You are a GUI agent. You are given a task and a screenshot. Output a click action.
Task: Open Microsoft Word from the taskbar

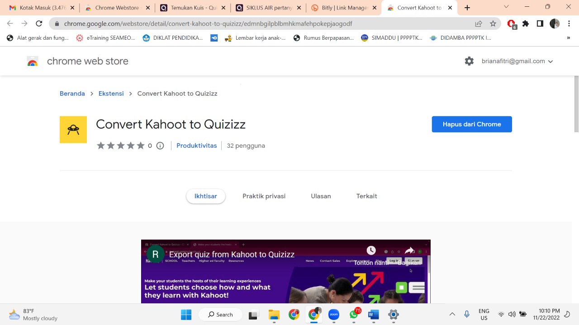point(374,315)
